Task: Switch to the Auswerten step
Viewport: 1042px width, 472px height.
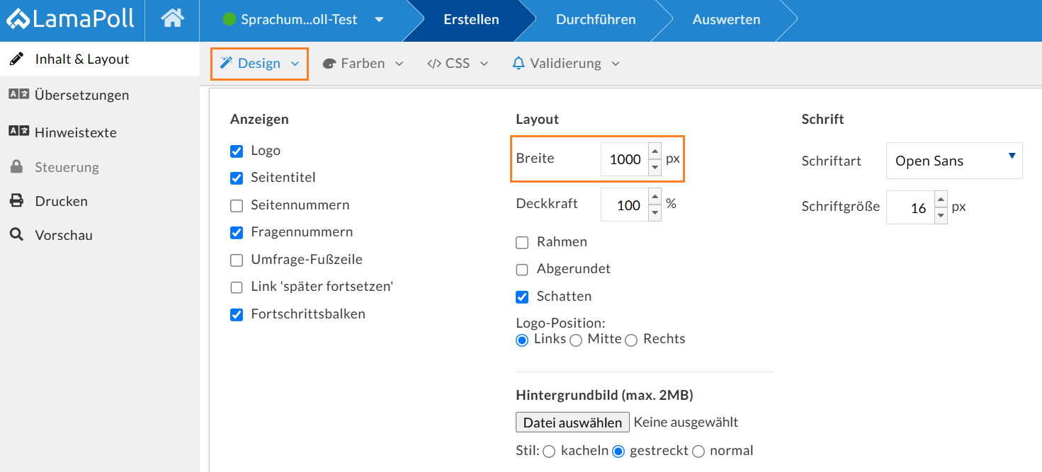Action: coord(726,20)
